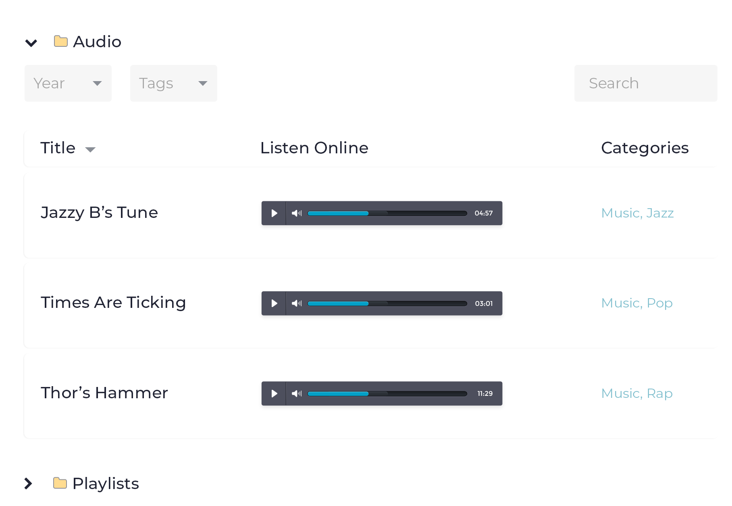Viewport: 732px width, 506px height.
Task: Play the Jazzy B's Tune track
Action: pos(274,213)
